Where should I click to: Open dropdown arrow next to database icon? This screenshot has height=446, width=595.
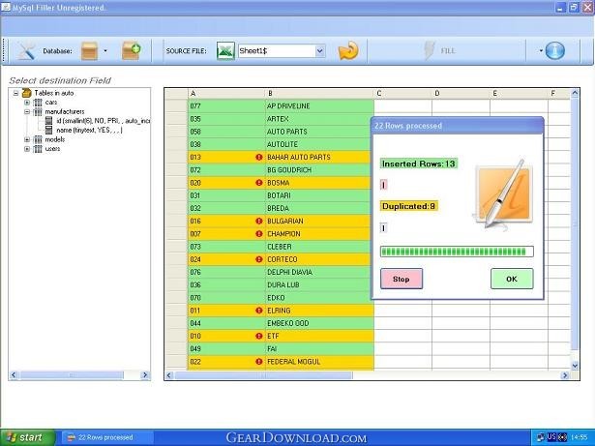click(105, 51)
